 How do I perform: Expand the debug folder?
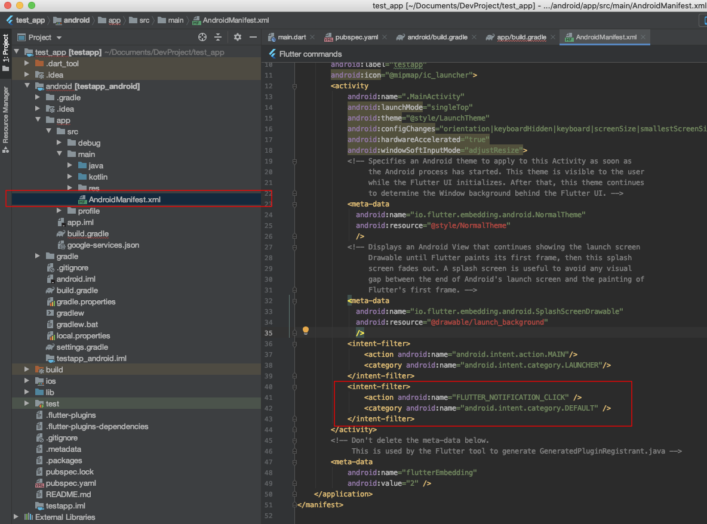click(59, 143)
